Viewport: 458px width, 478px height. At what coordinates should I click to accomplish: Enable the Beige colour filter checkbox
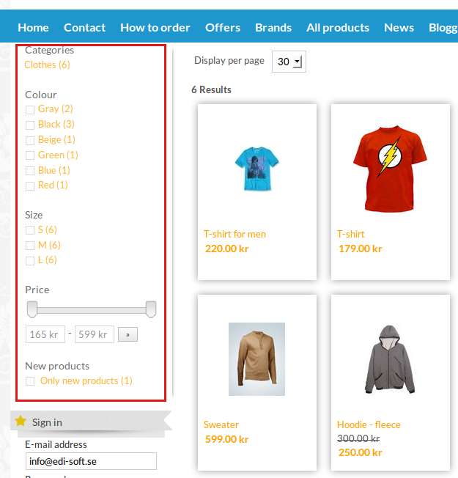click(x=30, y=141)
